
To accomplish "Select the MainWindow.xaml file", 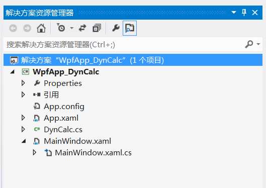I will [x=77, y=141].
